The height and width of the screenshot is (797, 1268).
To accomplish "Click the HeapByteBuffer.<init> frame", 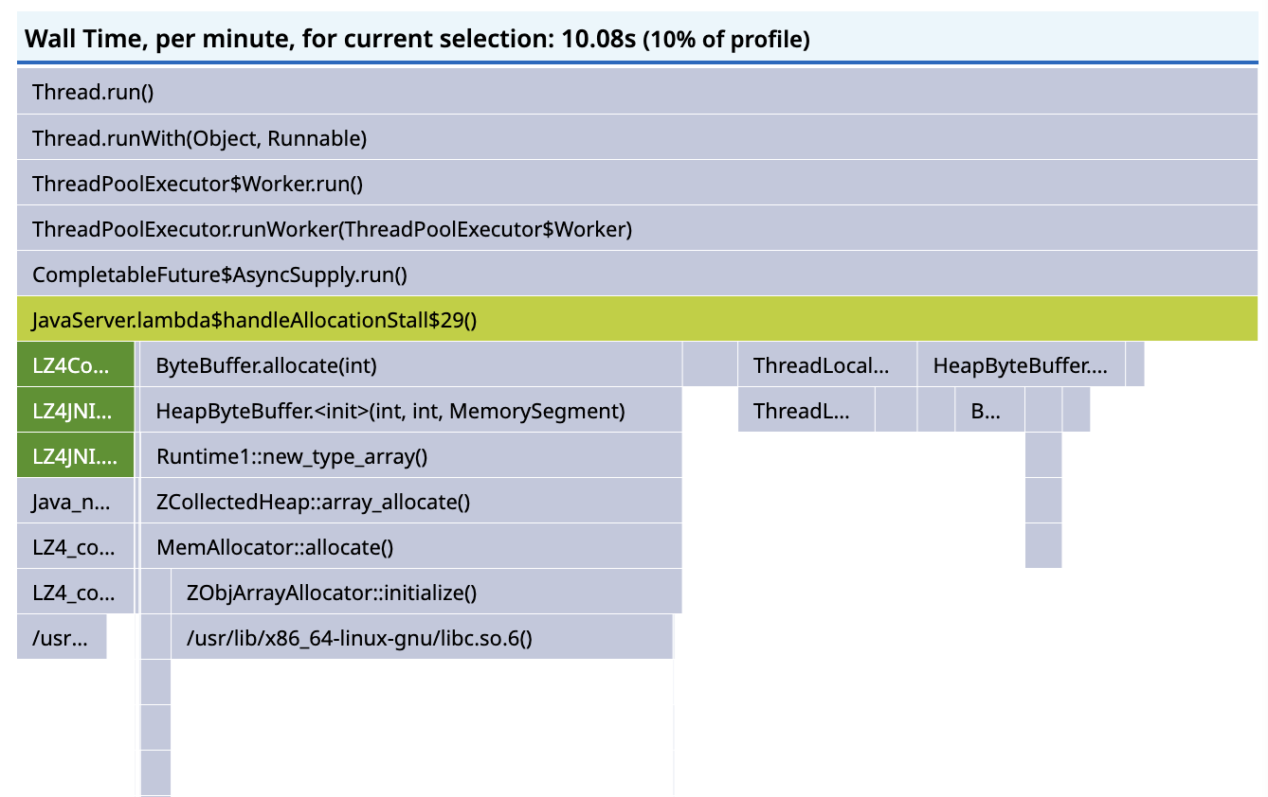I will [411, 410].
